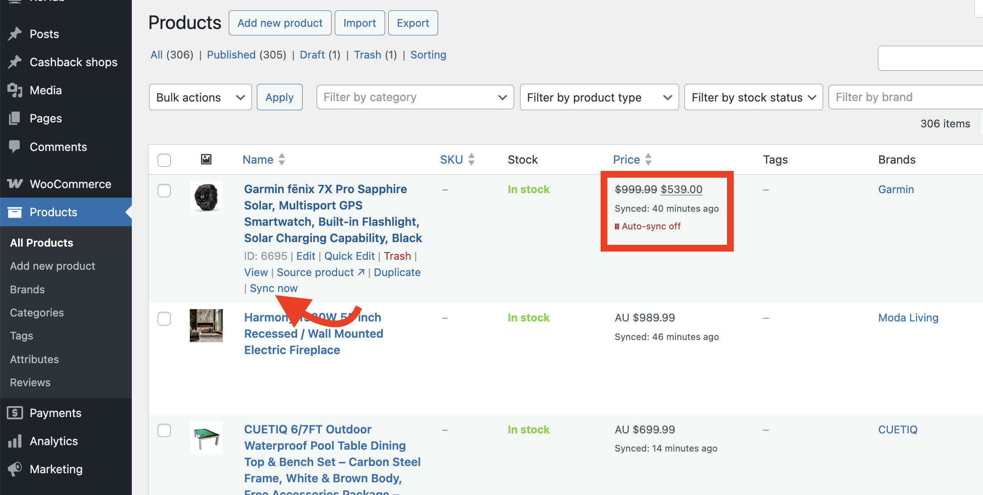Open the Filter by stock status dropdown
Screen dimensions: 983x495
(753, 97)
